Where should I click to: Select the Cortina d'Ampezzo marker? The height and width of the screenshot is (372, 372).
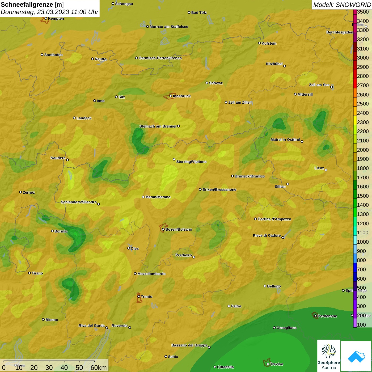255,219
